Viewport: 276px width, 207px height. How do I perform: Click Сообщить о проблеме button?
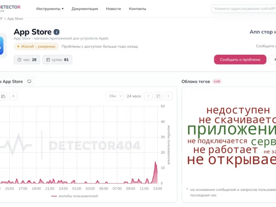(240, 59)
